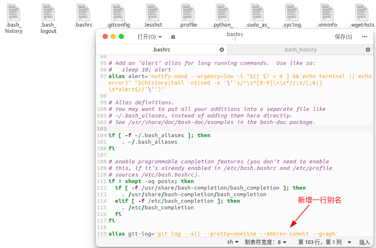Click line number 111 in gutter

pyautogui.click(x=102, y=181)
